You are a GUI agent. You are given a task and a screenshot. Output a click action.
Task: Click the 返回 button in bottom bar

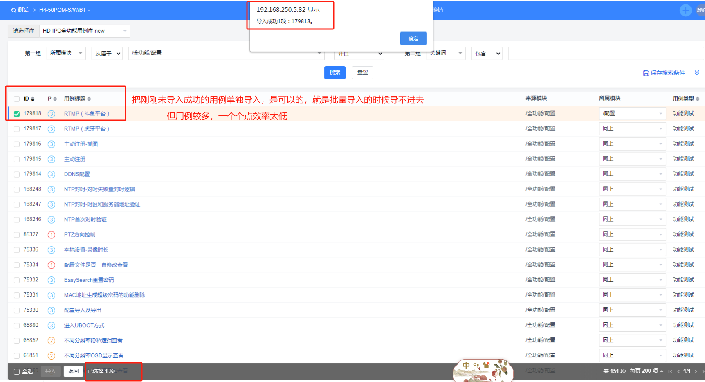(74, 371)
